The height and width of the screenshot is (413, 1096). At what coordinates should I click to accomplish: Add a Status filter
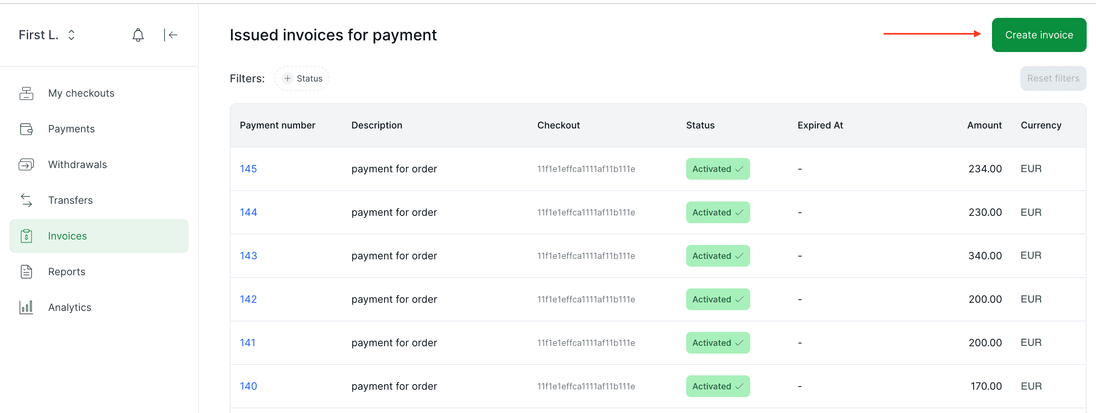click(302, 78)
